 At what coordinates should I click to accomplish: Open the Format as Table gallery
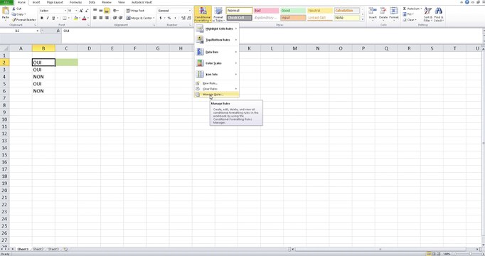pyautogui.click(x=218, y=14)
